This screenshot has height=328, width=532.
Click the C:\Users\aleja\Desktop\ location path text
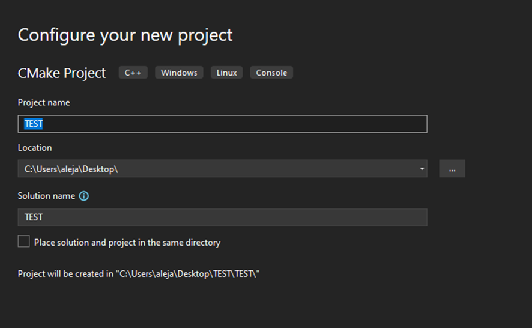pos(71,169)
